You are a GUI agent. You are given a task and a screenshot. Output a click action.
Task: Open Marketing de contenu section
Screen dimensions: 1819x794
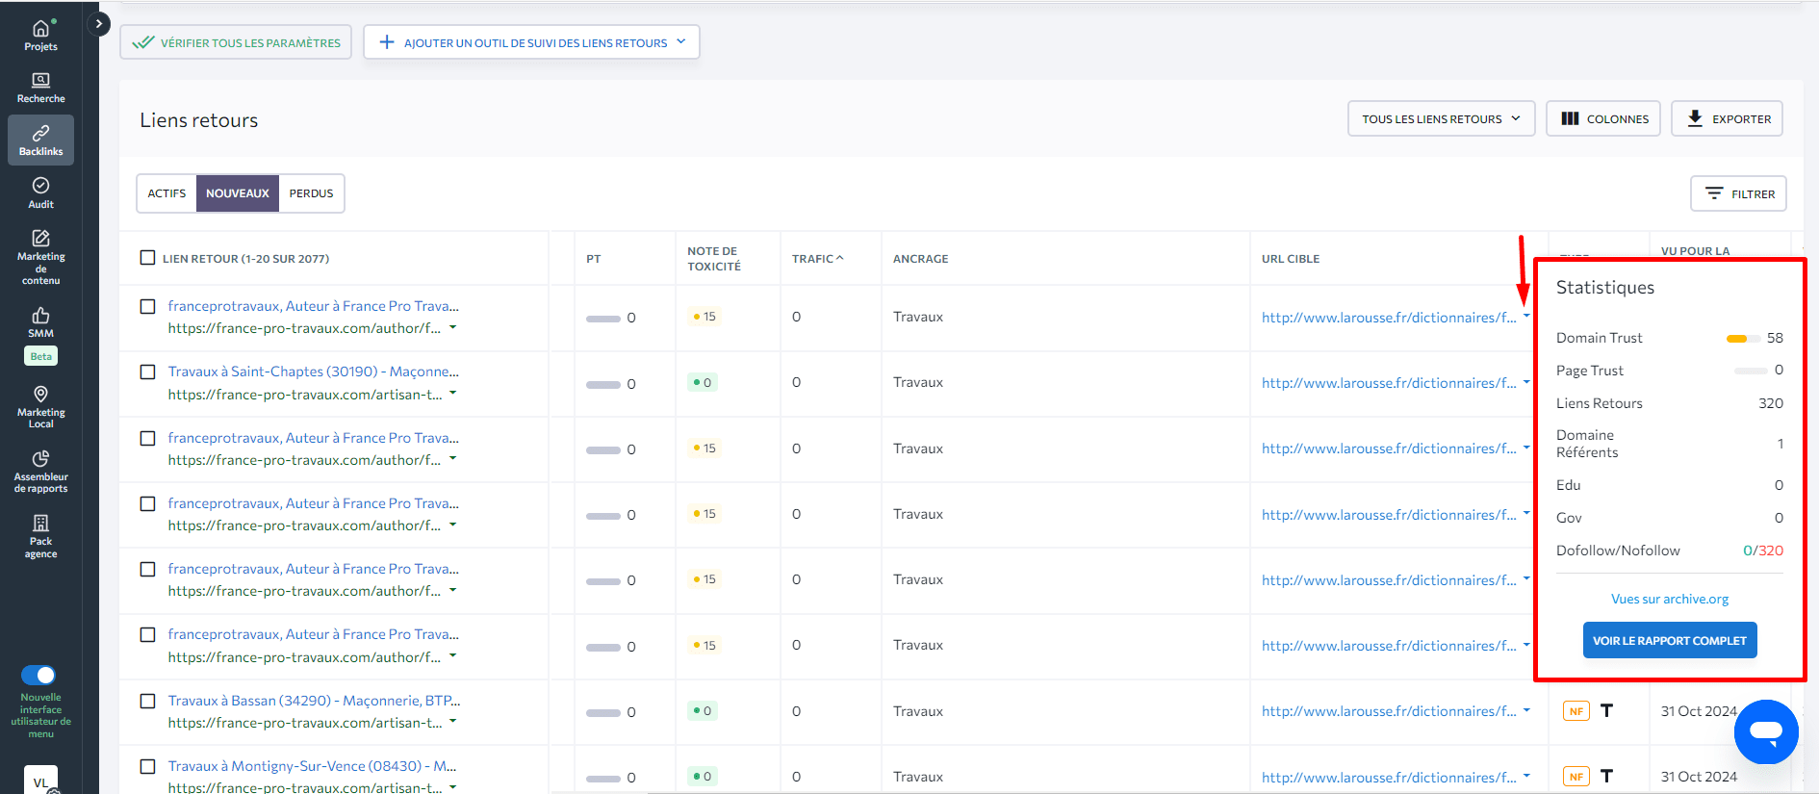pyautogui.click(x=40, y=257)
